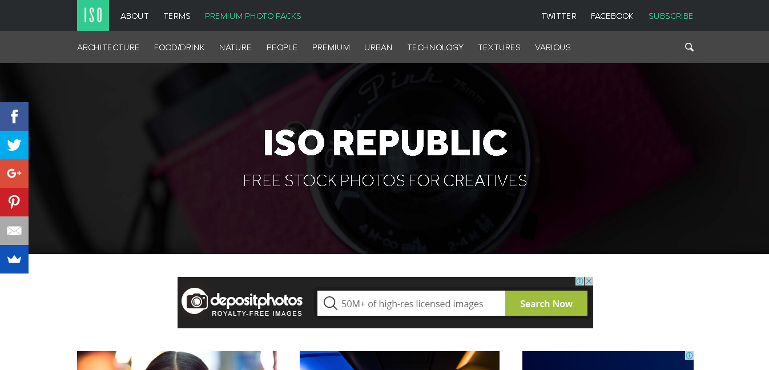
Task: Open the About page
Action: (135, 16)
